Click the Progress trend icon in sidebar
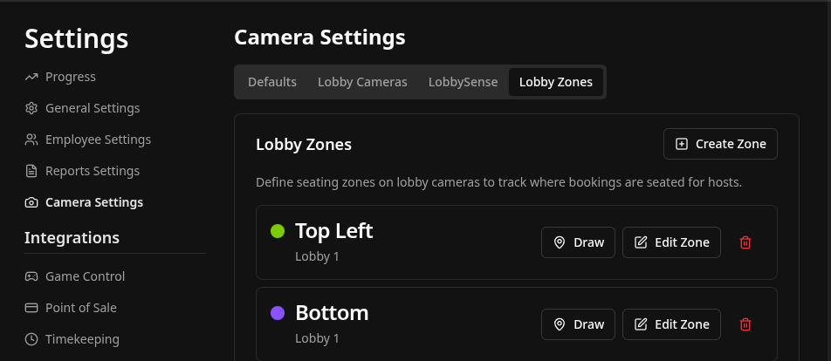This screenshot has height=361, width=831. [x=31, y=77]
